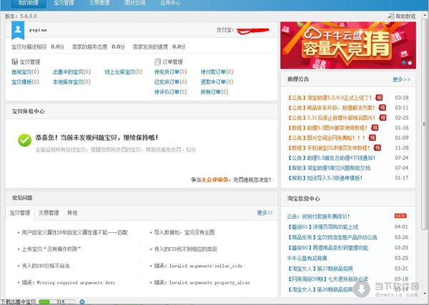Screen dimensions: 429x305
Task: Open FAQ Invalid arguments:seller_cids
Action: [198, 266]
